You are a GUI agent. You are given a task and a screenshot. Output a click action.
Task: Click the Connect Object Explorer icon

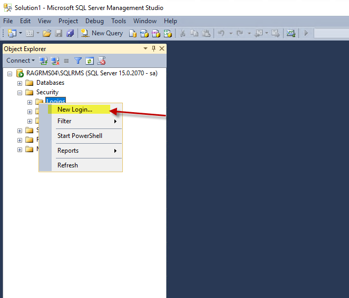point(43,61)
